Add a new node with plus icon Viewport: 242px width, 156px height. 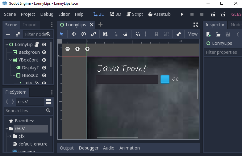coord(8,34)
